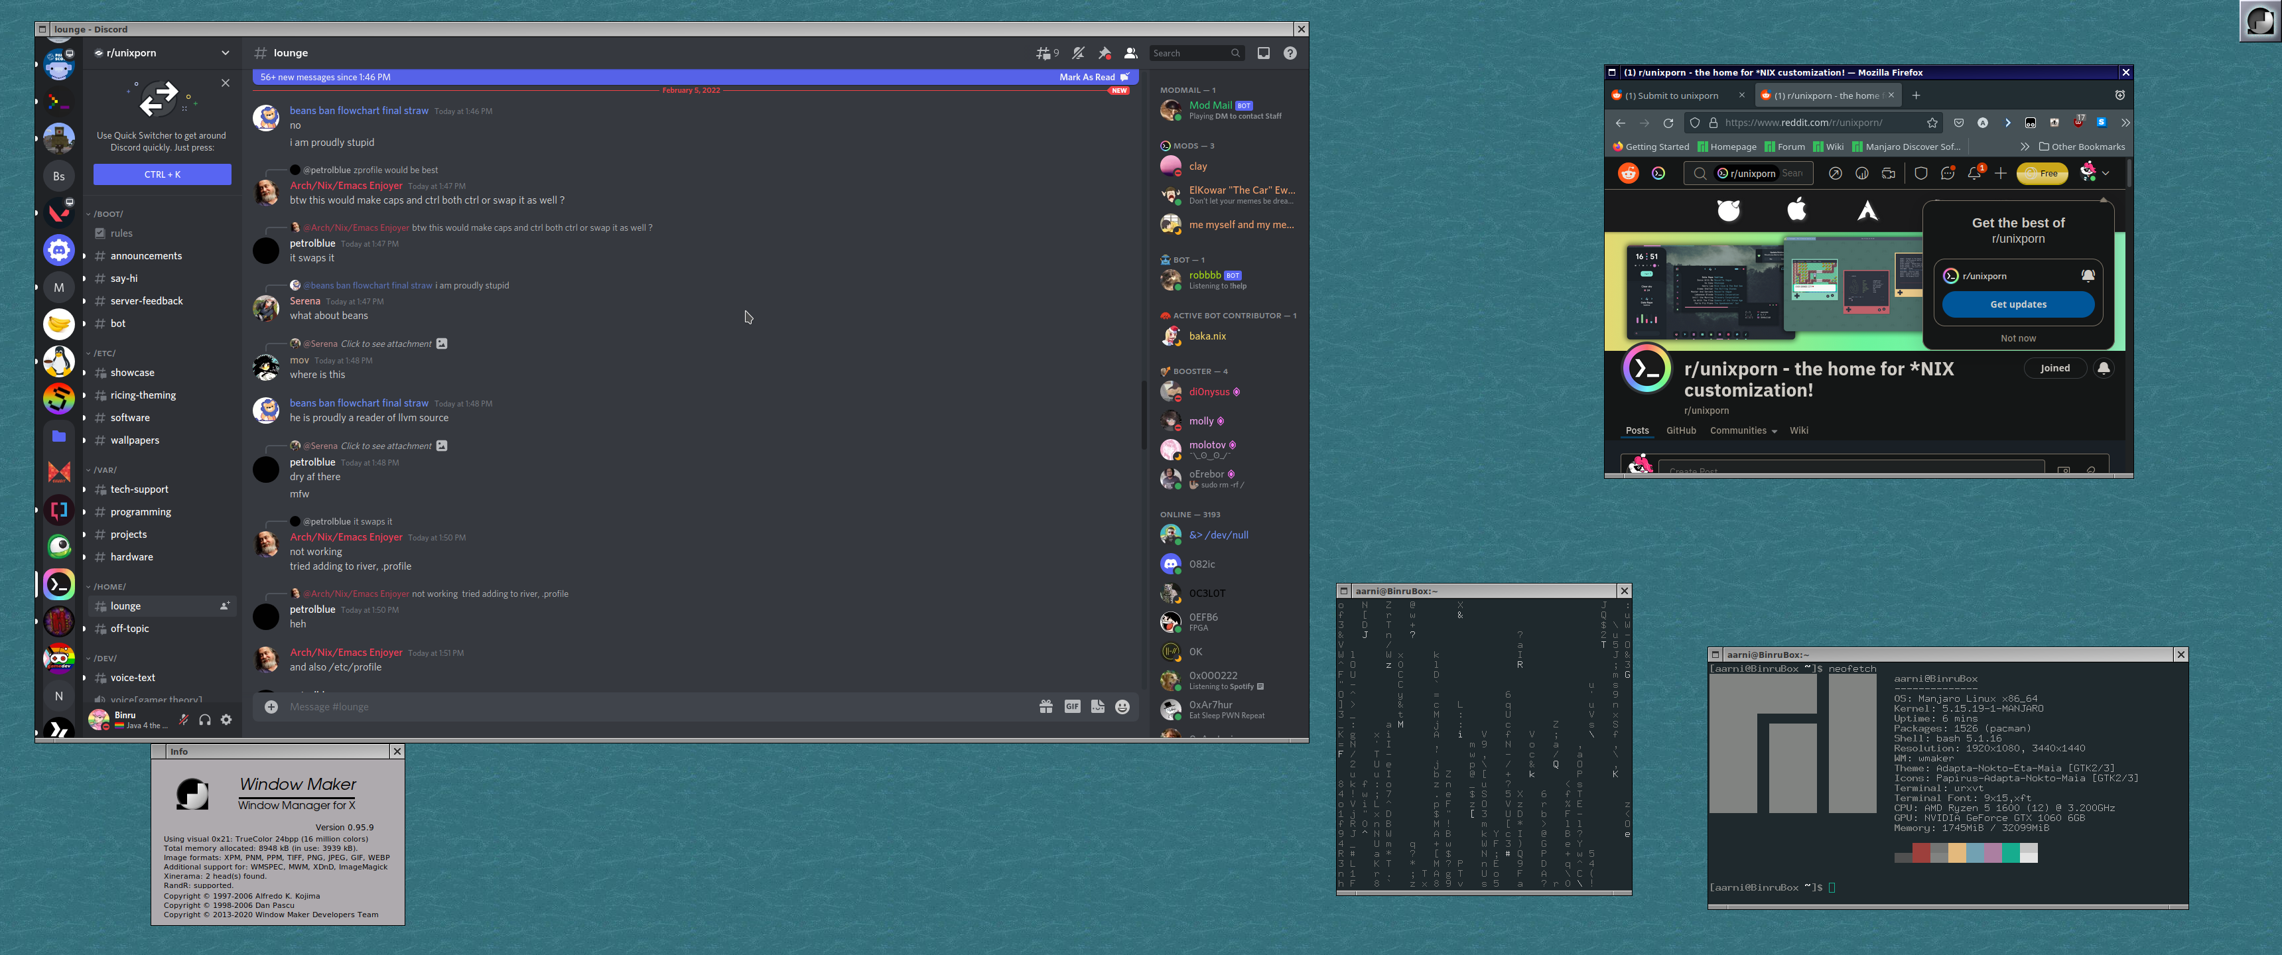Open the GIF picker in the message bar
Screen dimensions: 2282x955
tap(1072, 706)
